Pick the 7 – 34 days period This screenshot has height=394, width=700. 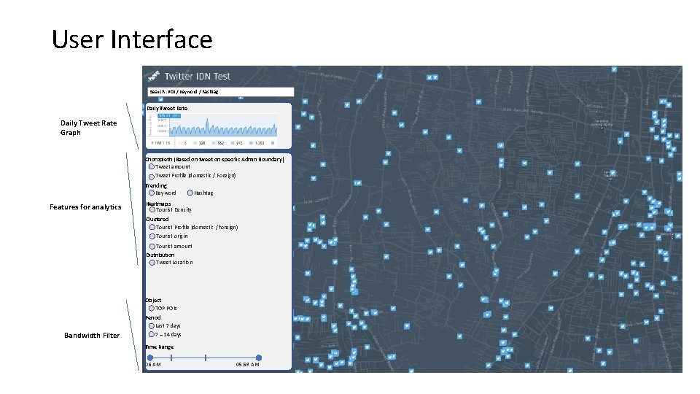(x=152, y=335)
